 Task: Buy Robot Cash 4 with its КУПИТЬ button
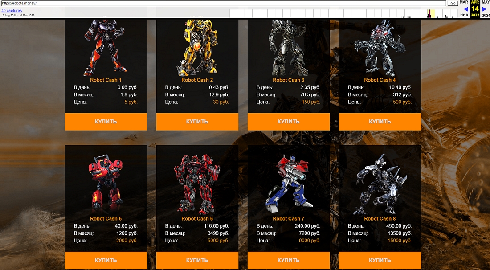(380, 122)
